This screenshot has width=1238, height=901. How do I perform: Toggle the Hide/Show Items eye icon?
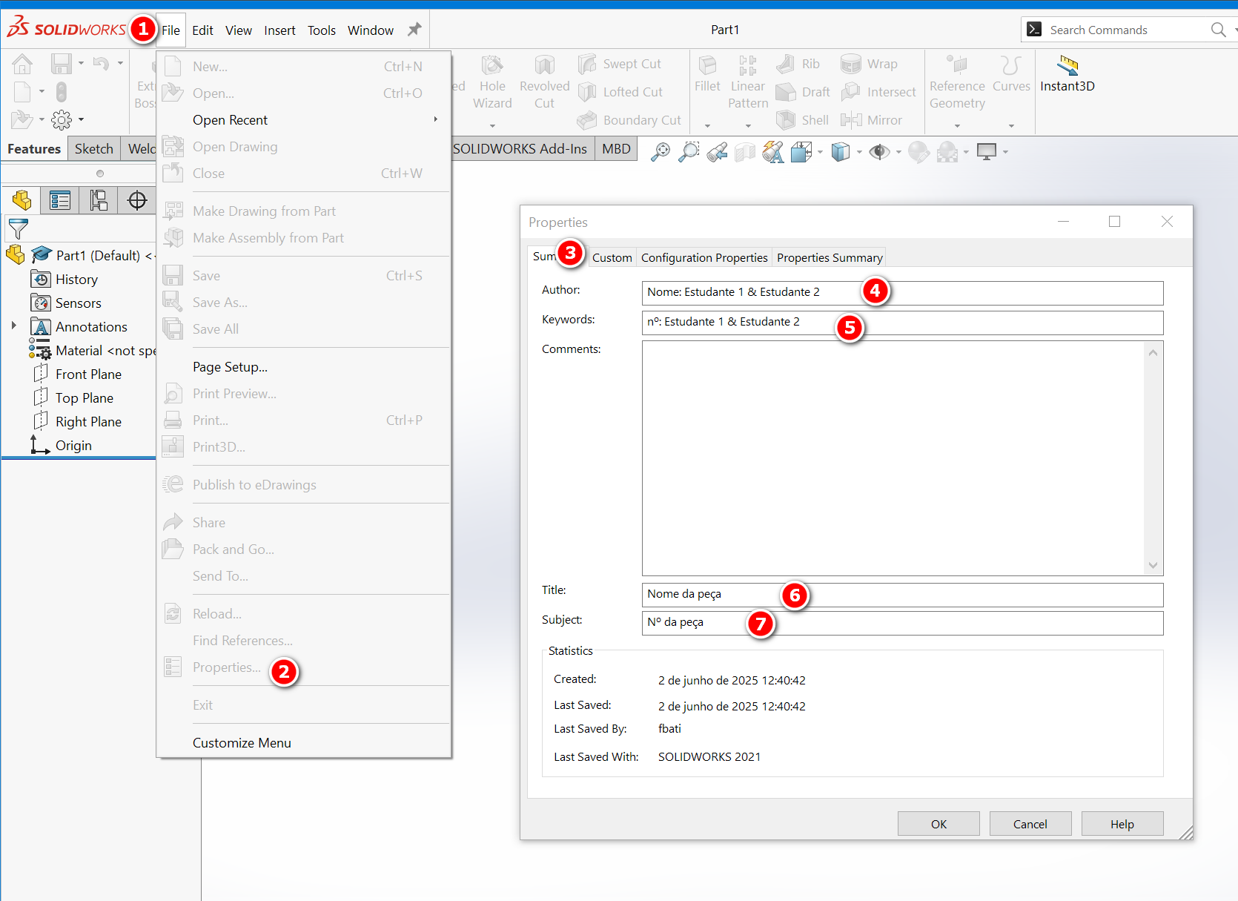tap(879, 152)
